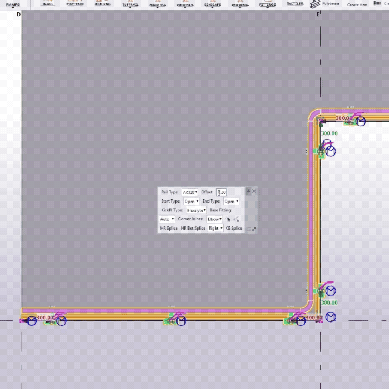Select the BIKESAFE toolbar icon

point(212,4)
